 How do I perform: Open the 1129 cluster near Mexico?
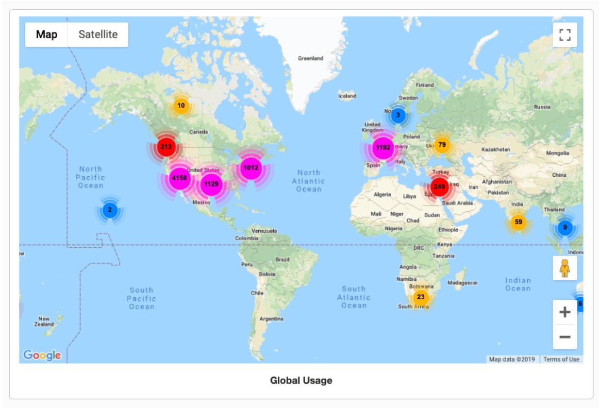(x=211, y=184)
